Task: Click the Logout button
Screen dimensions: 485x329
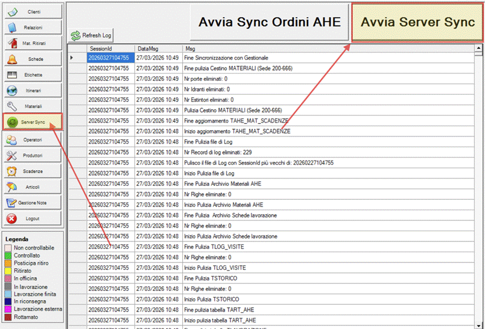Action: tap(33, 218)
